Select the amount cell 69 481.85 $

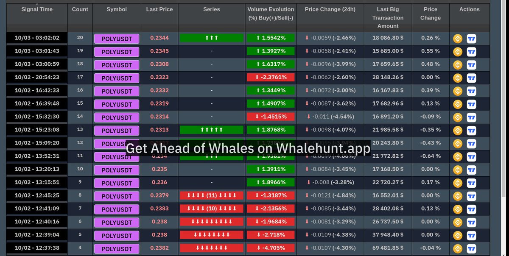tap(388, 248)
